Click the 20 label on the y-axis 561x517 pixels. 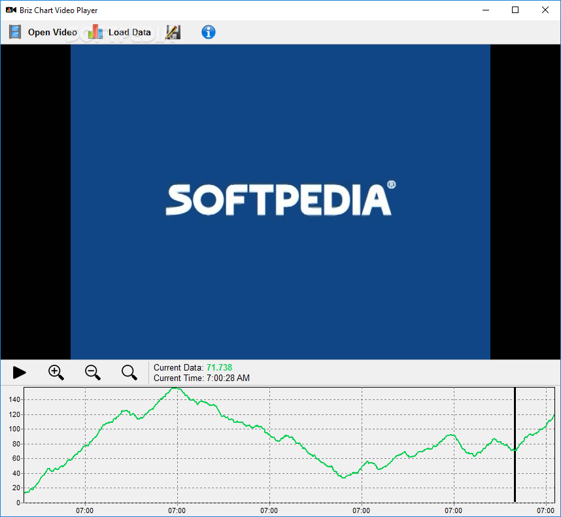16,488
